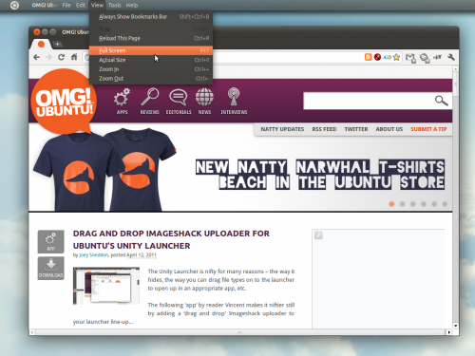This screenshot has height=356, width=475.
Task: Click the open View menu title
Action: click(x=97, y=5)
